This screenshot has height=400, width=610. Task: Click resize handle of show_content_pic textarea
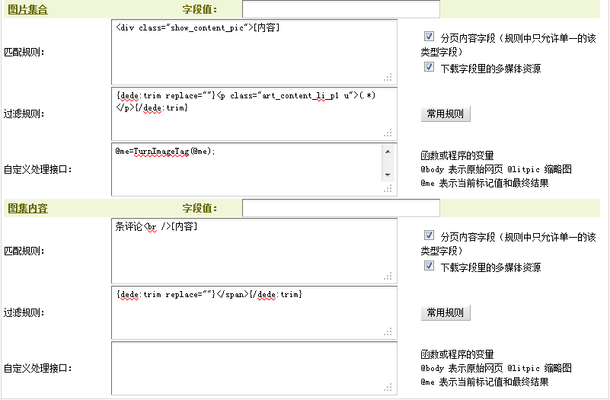pyautogui.click(x=388, y=77)
